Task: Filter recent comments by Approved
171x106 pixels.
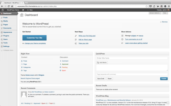Action: tap(37, 103)
